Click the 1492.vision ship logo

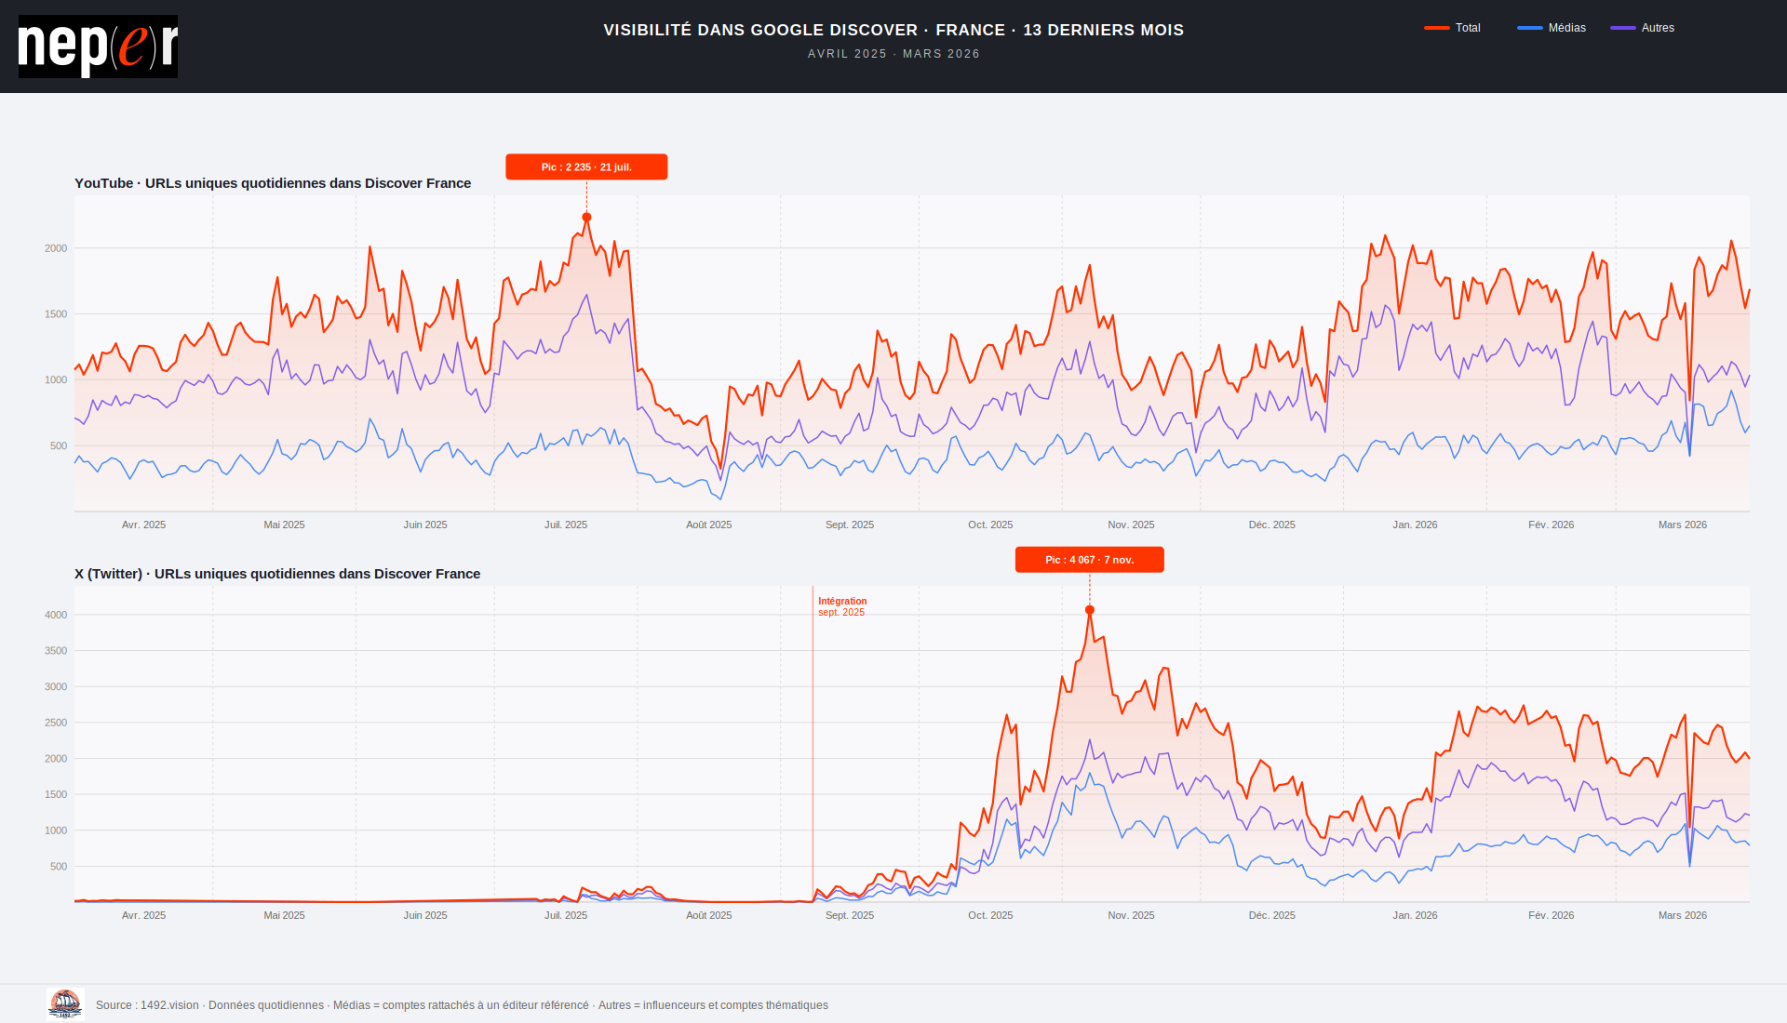pos(65,1003)
